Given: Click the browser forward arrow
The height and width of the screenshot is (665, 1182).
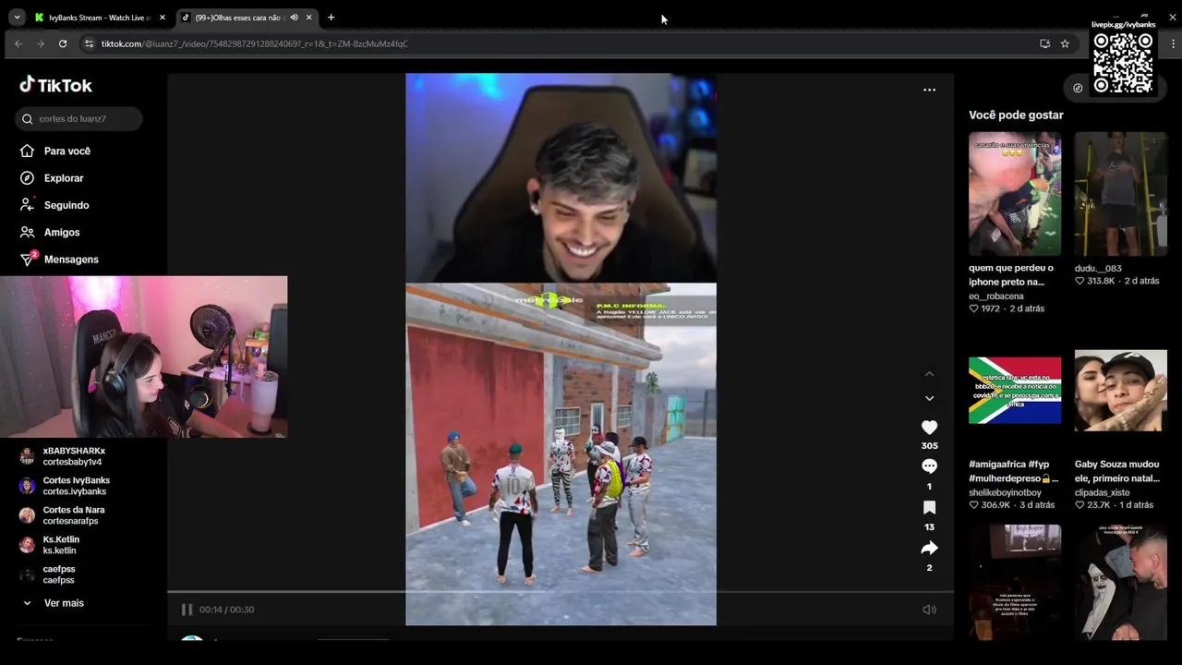Looking at the screenshot, I should (41, 43).
